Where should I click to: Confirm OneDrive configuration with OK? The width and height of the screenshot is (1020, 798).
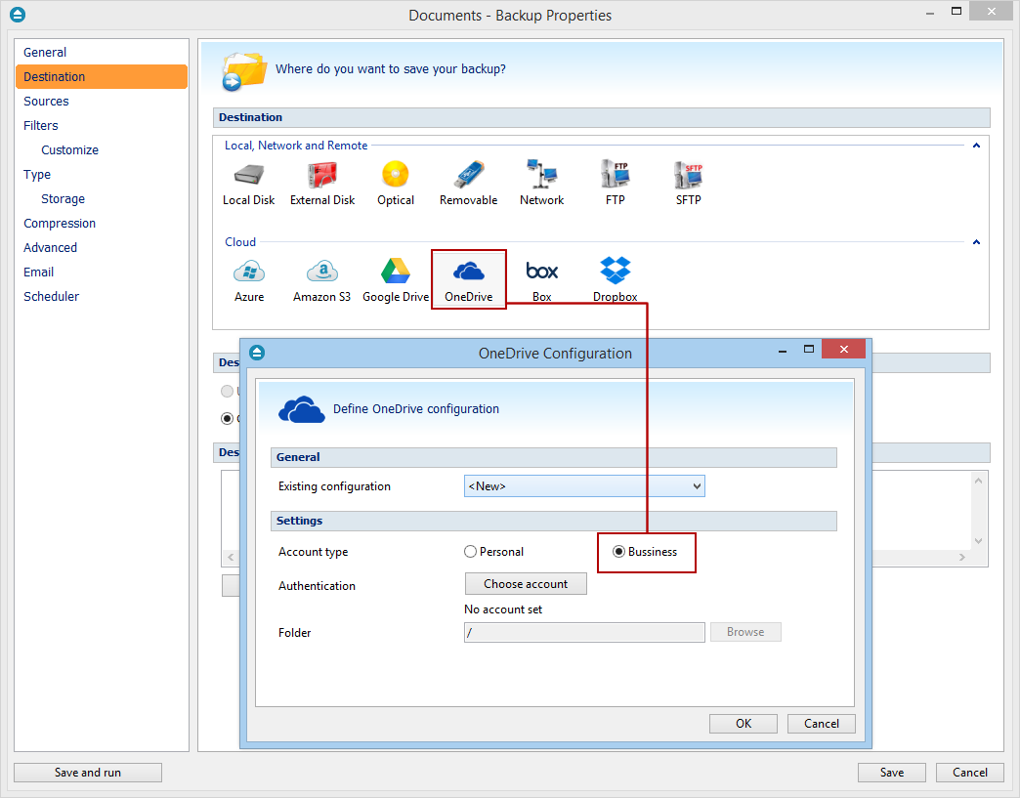tap(743, 723)
